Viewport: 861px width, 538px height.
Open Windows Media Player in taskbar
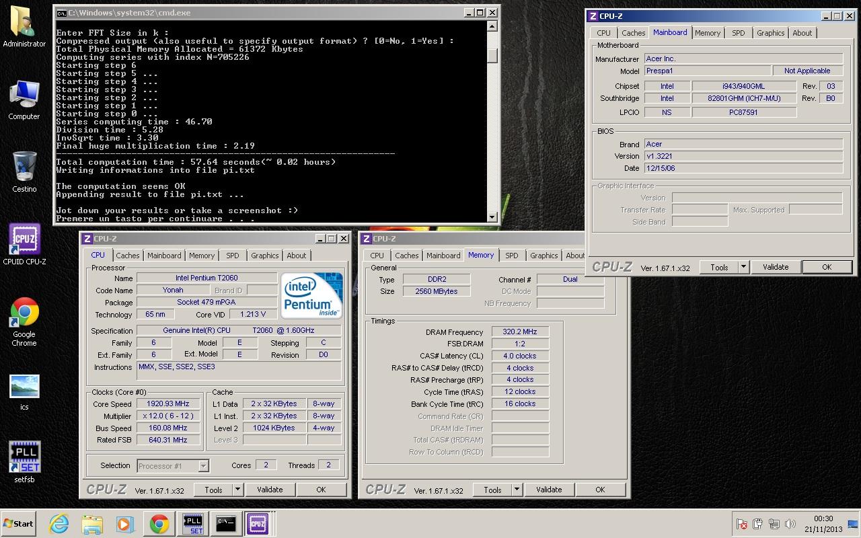tap(125, 524)
